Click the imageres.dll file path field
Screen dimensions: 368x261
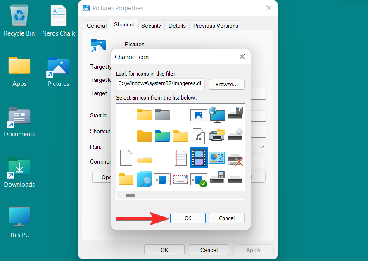(160, 84)
